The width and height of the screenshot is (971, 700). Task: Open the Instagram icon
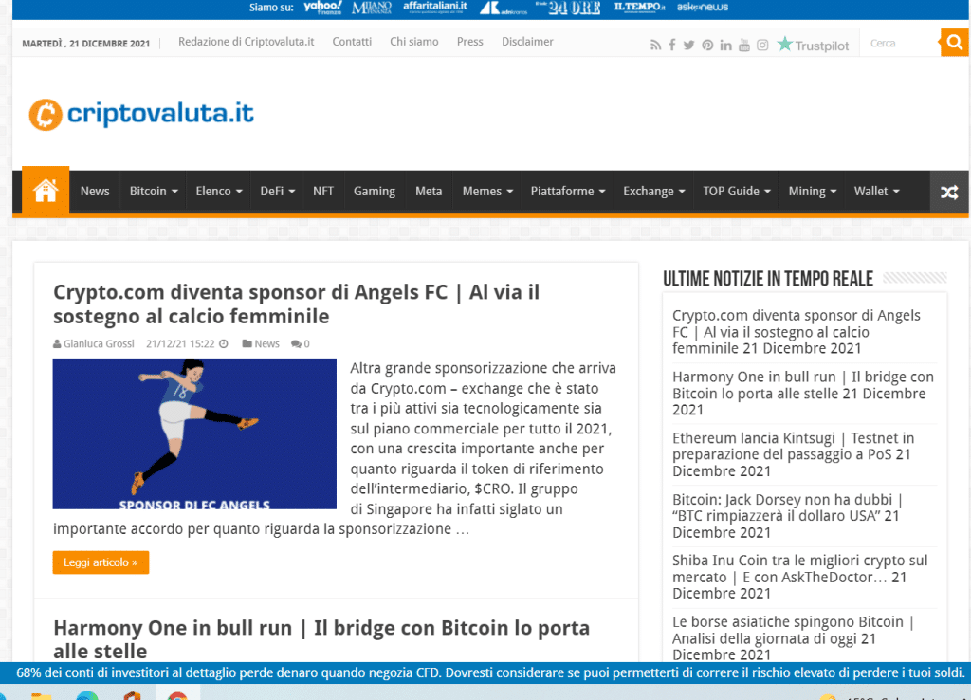tap(761, 44)
